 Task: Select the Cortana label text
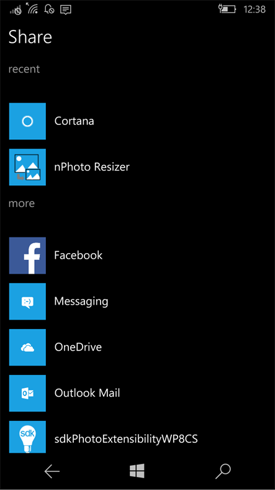pyautogui.click(x=74, y=121)
